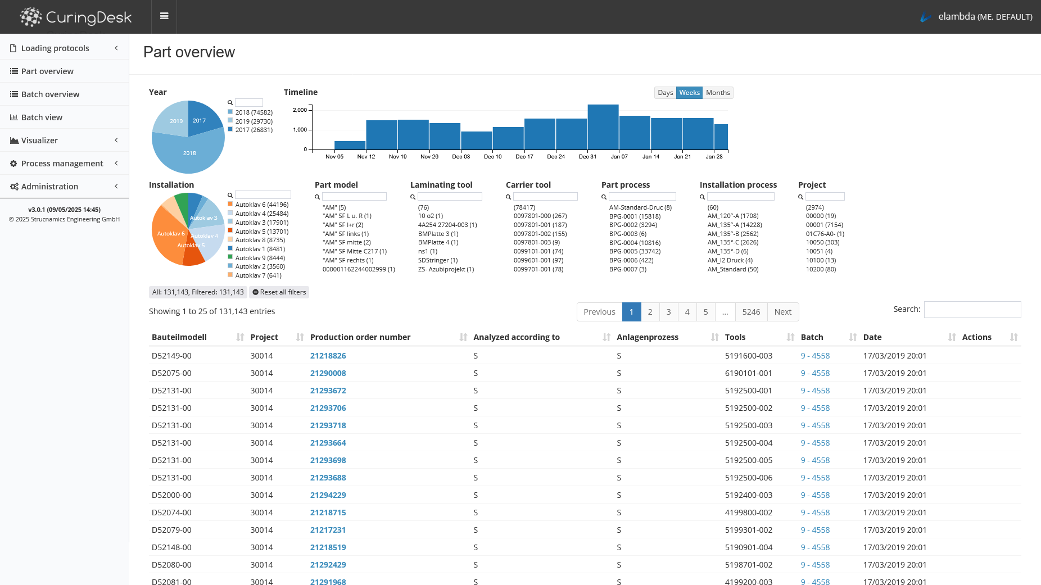Viewport: 1041px width, 585px height.
Task: Switch timeline to Days view
Action: coord(665,93)
